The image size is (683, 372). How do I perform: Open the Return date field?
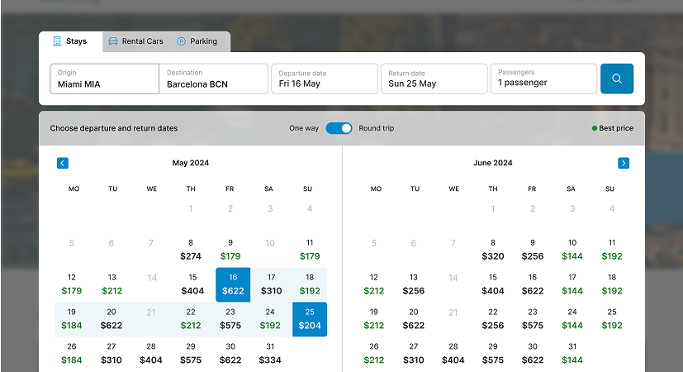[x=434, y=79]
